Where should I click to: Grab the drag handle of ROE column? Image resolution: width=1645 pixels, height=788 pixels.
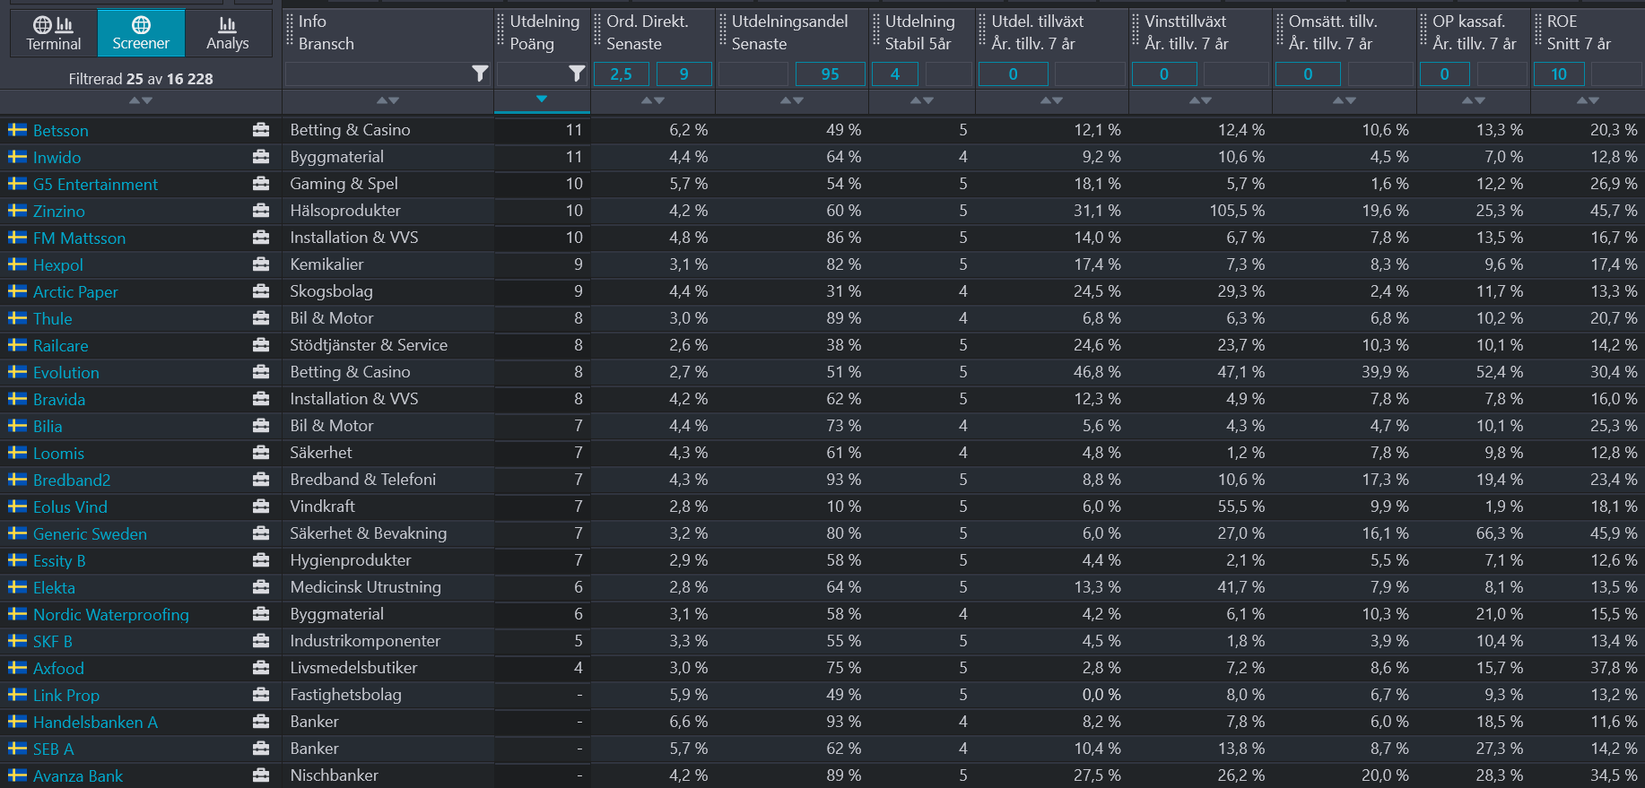pyautogui.click(x=1538, y=32)
